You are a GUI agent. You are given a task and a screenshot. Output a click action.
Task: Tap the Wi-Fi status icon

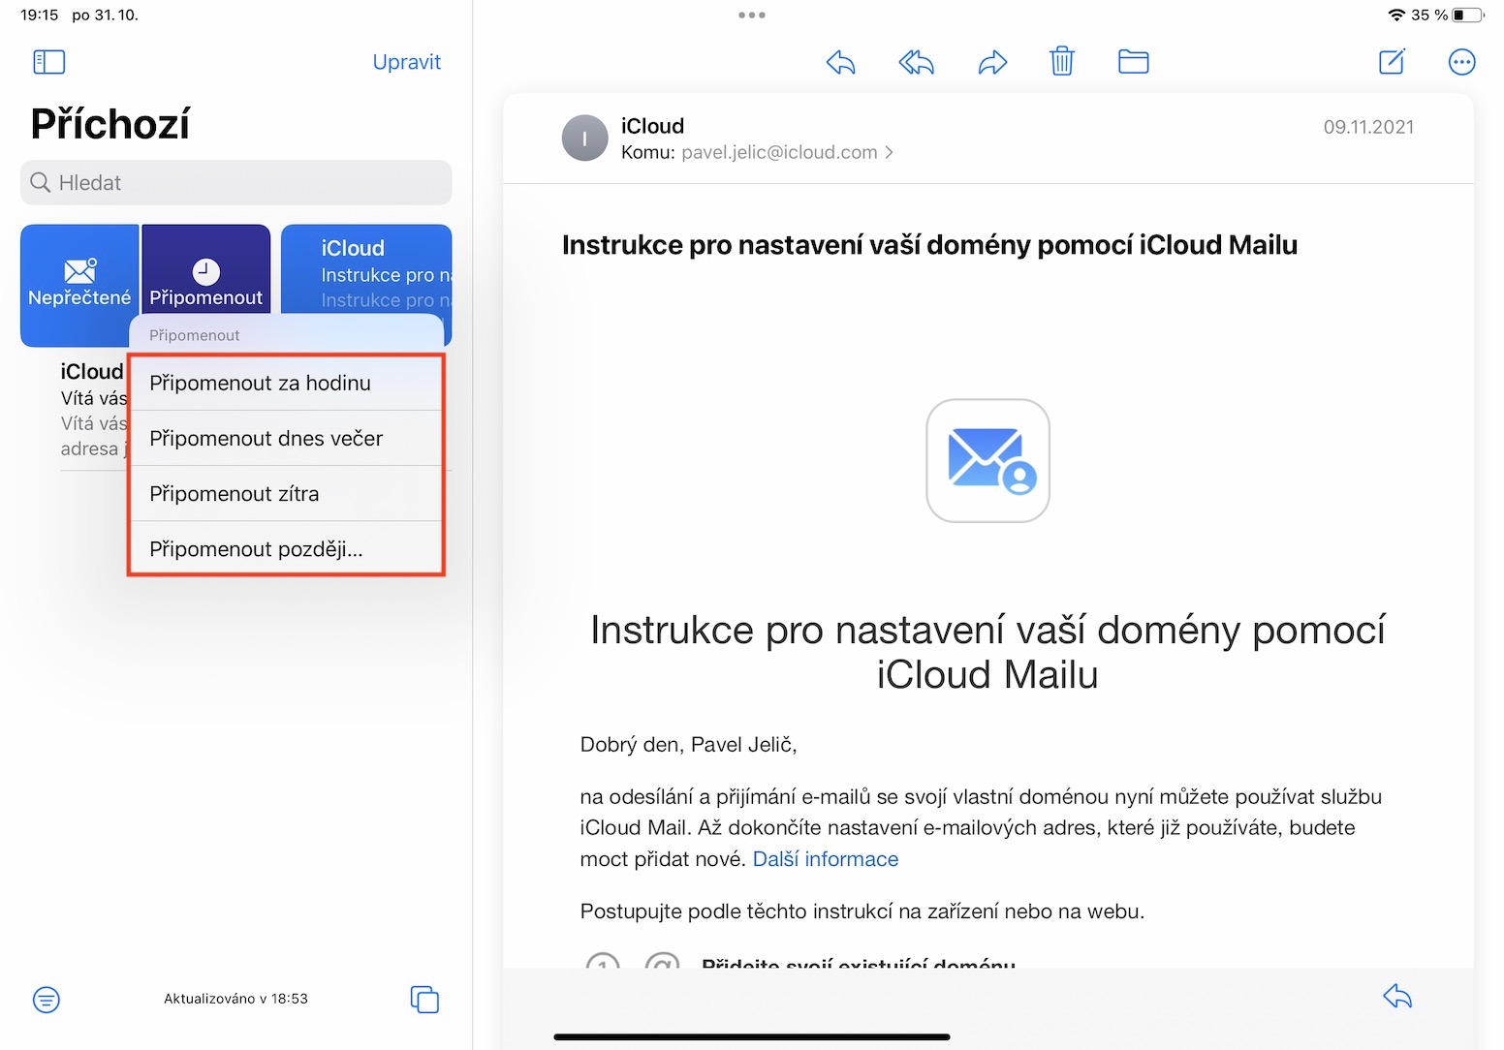1396,15
